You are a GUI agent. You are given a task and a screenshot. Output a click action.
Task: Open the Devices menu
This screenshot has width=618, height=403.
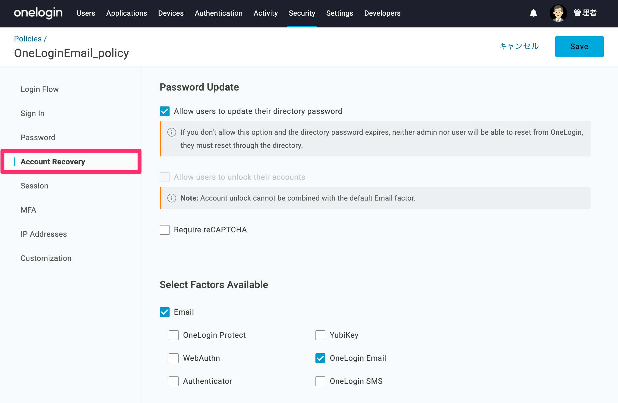[171, 13]
